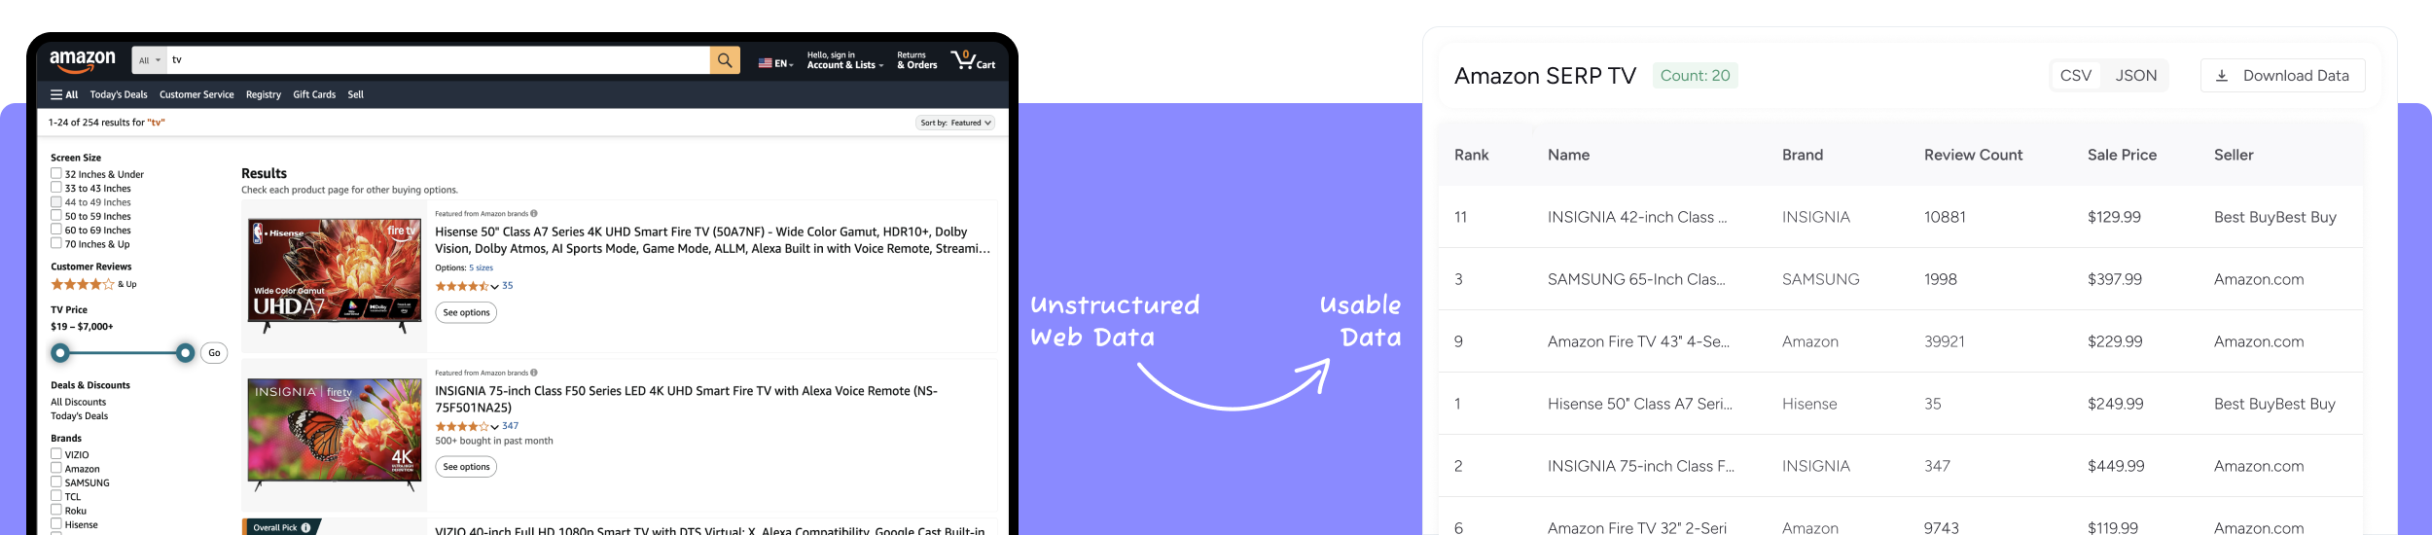Click info icon beside Overall Pick badge
The width and height of the screenshot is (2432, 535).
305,527
